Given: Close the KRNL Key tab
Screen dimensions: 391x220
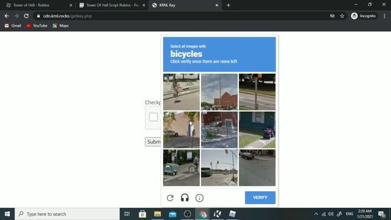Looking at the screenshot, I should [x=217, y=5].
